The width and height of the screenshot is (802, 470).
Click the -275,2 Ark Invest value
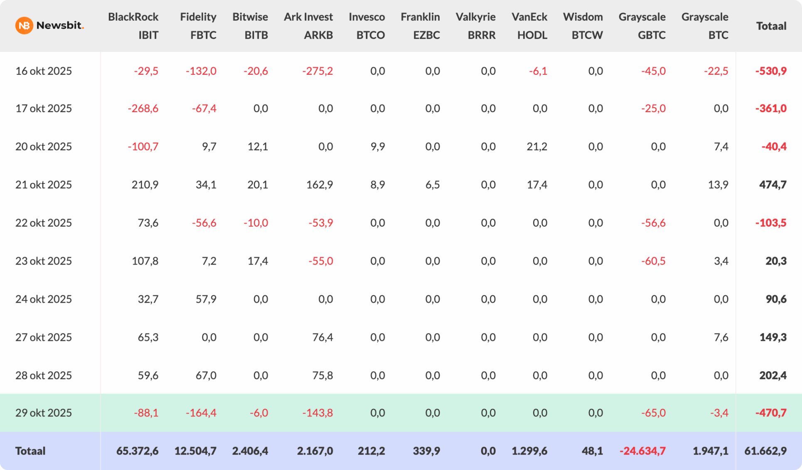point(317,71)
